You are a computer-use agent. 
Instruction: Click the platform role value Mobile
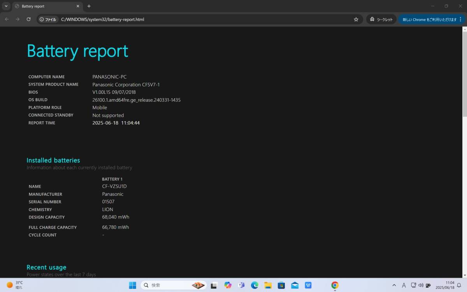(100, 107)
